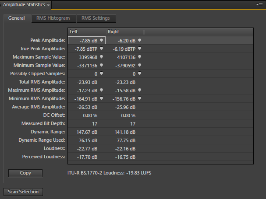
Task: Click the 76.15 dB Dynamic Range Used value
Action: [88, 140]
